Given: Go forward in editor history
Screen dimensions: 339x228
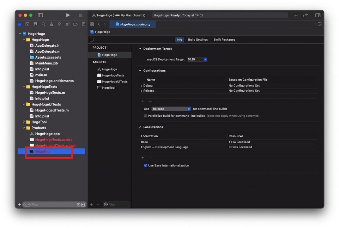Looking at the screenshot, I should coord(105,24).
